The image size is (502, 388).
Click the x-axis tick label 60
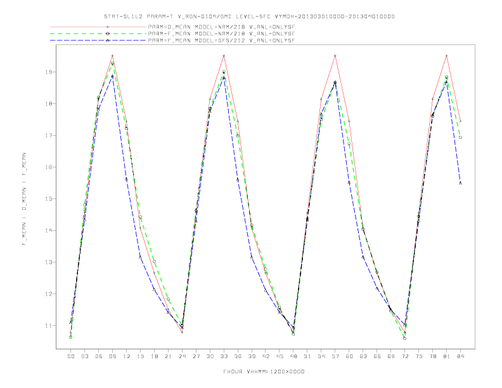[x=349, y=356]
